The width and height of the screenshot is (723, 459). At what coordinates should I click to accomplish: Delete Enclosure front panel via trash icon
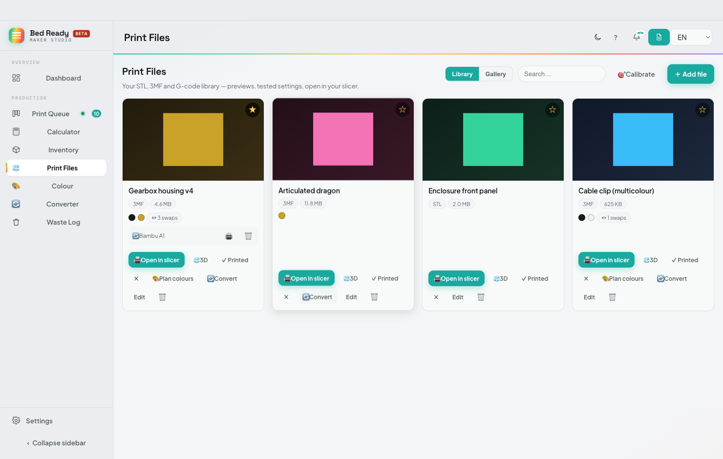tap(481, 297)
